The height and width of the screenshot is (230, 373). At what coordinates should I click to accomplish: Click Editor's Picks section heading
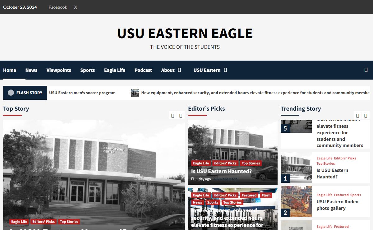[x=206, y=108]
